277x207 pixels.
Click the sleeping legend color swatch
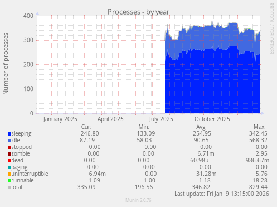click(9, 134)
